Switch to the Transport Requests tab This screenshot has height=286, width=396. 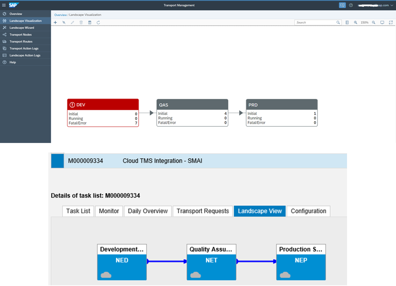point(203,211)
